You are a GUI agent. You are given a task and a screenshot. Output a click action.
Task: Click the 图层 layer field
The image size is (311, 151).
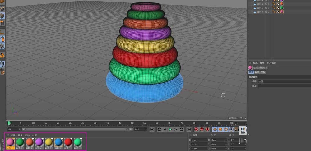[284, 86]
